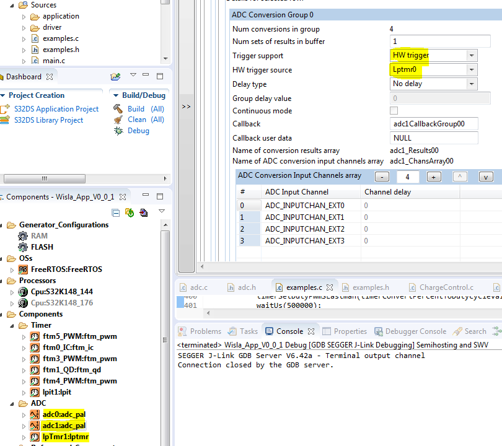Image resolution: width=502 pixels, height=446 pixels.
Task: Click ftm3_PWM component icon
Action: coord(35,359)
